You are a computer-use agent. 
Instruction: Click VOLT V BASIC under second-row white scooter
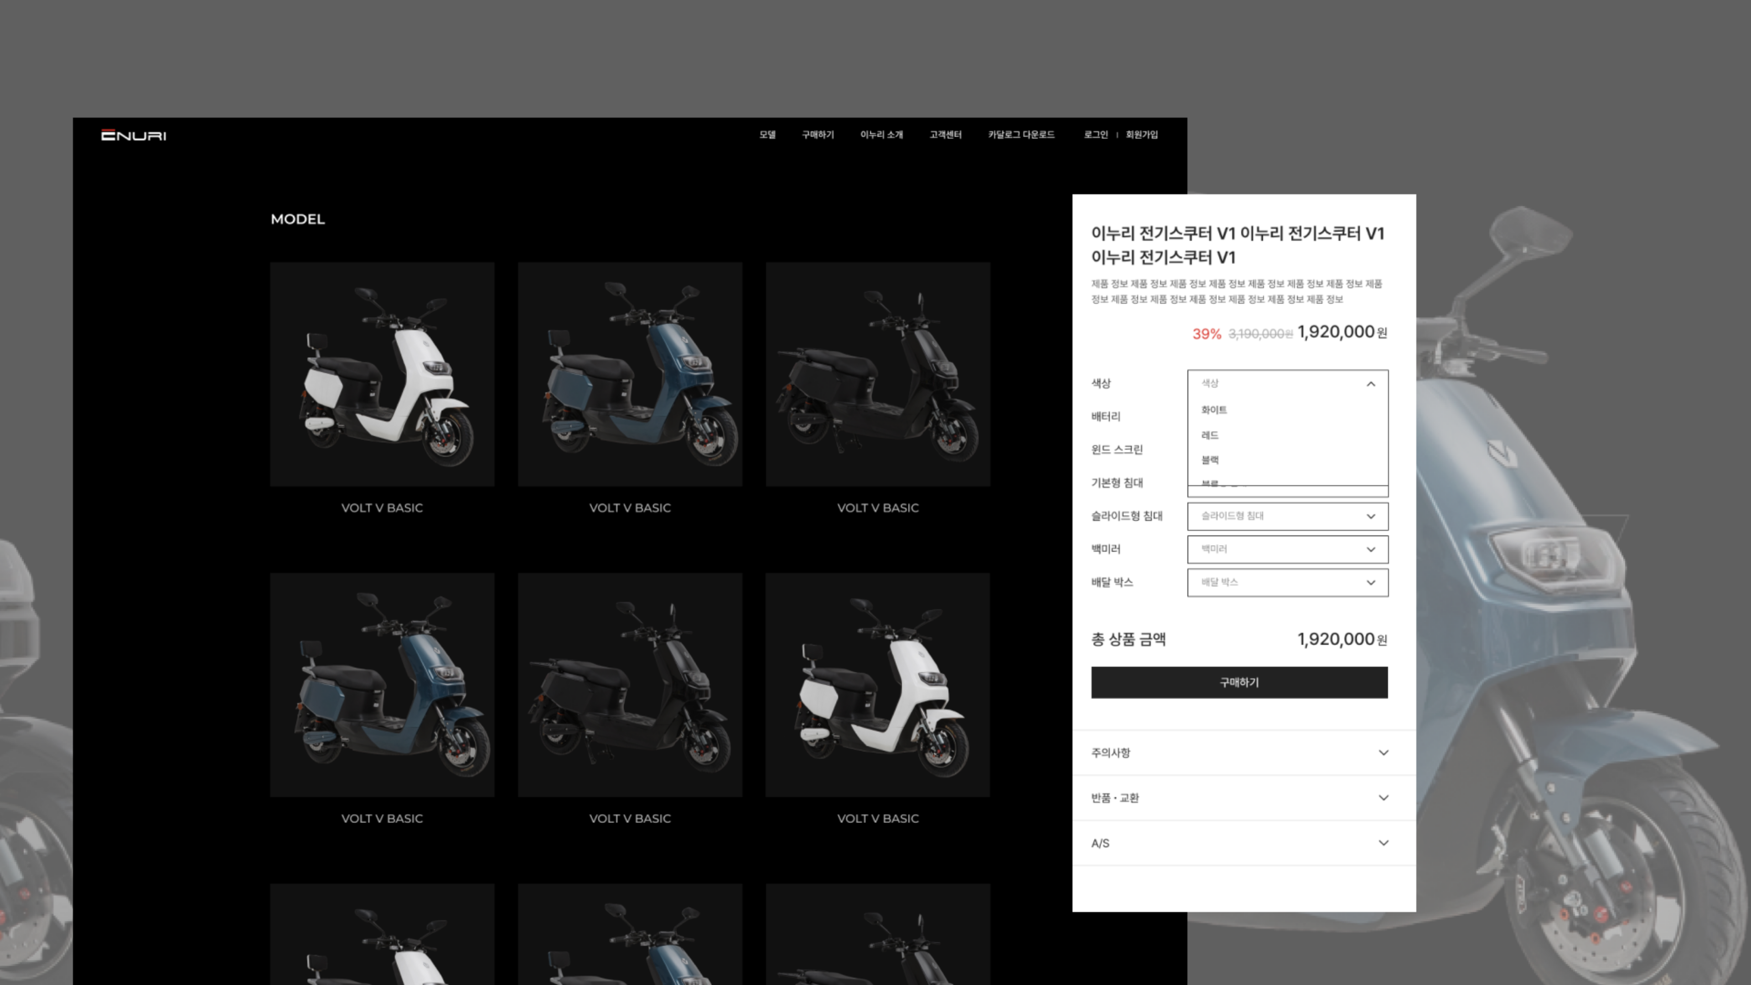point(877,819)
